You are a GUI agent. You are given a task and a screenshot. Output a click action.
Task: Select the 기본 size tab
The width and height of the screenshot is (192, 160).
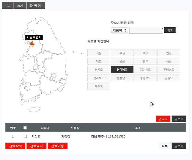(7, 5)
